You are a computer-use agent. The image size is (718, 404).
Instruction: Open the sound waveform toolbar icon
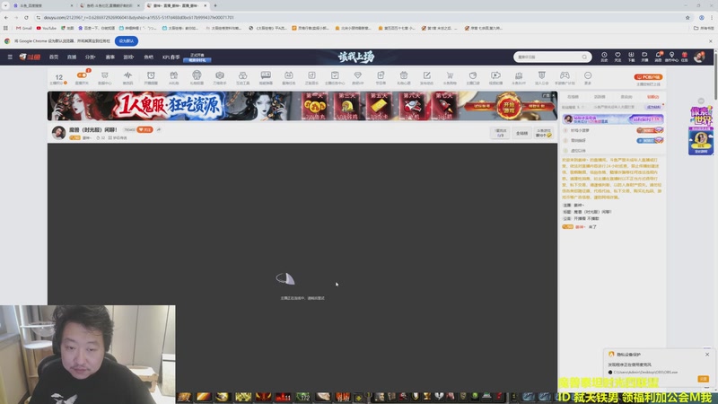(x=127, y=77)
